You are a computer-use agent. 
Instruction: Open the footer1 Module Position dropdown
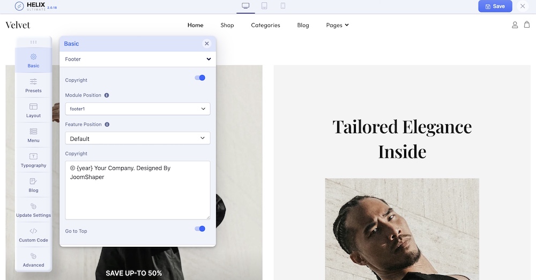point(138,109)
